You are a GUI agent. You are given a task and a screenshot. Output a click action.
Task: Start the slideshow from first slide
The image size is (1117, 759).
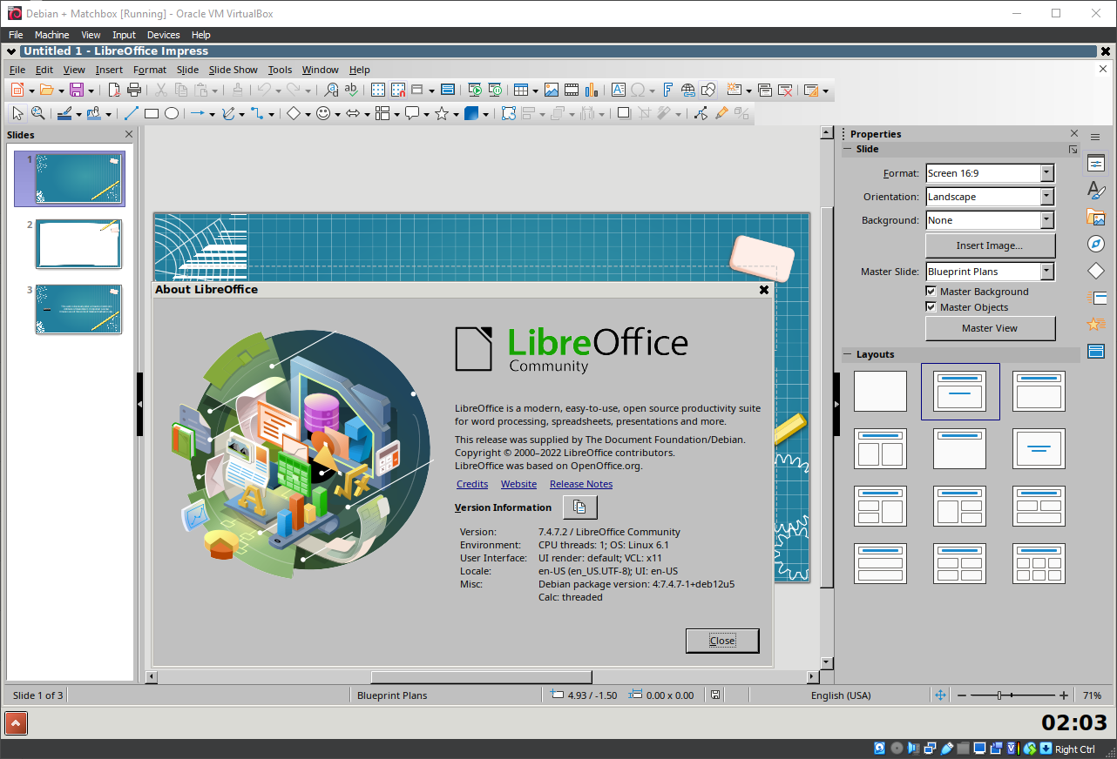click(475, 90)
